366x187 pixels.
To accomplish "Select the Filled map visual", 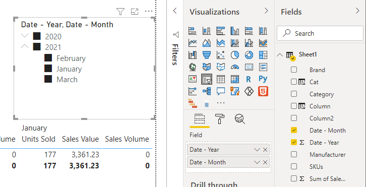I will [207, 67].
